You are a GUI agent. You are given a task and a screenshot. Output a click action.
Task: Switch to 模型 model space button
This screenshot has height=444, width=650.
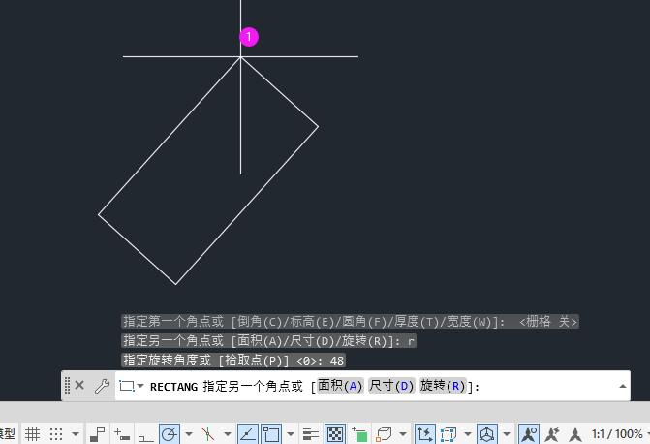click(x=7, y=434)
